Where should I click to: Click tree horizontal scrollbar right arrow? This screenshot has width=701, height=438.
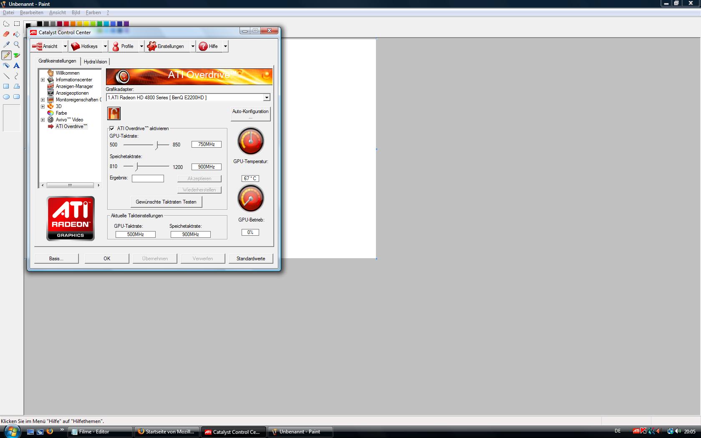(98, 185)
